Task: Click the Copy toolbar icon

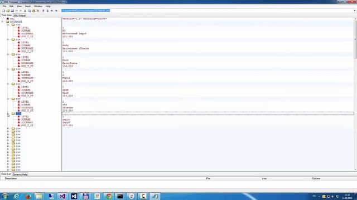Action: point(30,11)
